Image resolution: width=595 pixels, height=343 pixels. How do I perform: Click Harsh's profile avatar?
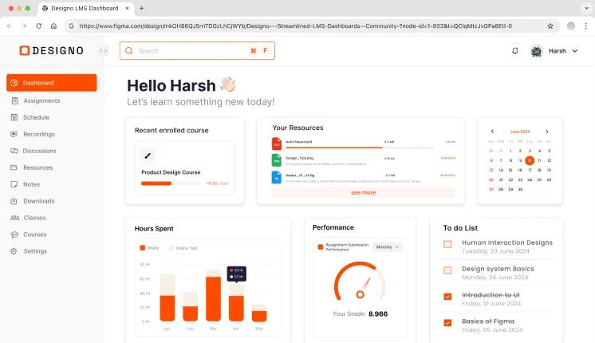[536, 51]
